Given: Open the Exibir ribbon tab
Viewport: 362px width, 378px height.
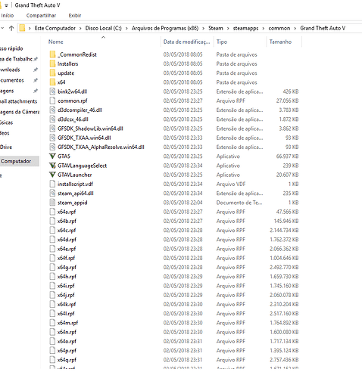Looking at the screenshot, I should (75, 16).
